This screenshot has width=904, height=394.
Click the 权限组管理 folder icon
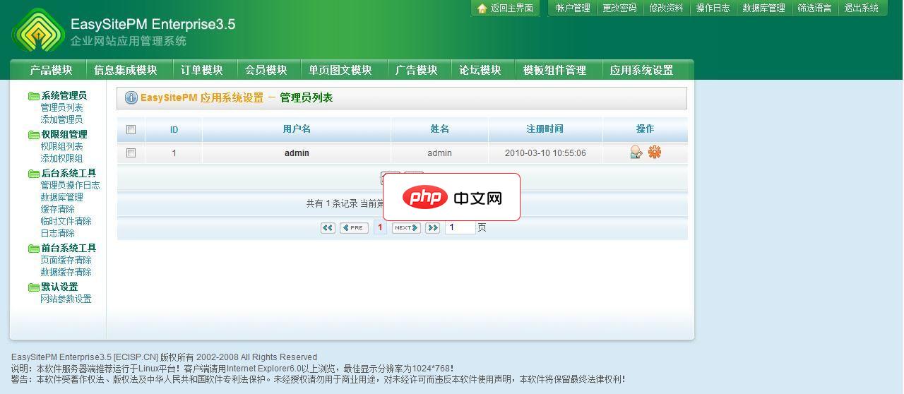click(x=33, y=135)
